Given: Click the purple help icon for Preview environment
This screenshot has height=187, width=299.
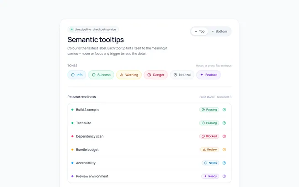Looking at the screenshot, I should tap(224, 176).
